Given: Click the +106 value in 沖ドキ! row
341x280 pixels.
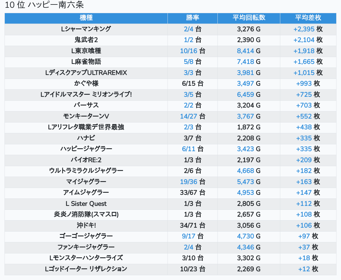Looking at the screenshot, I should 304,225.
